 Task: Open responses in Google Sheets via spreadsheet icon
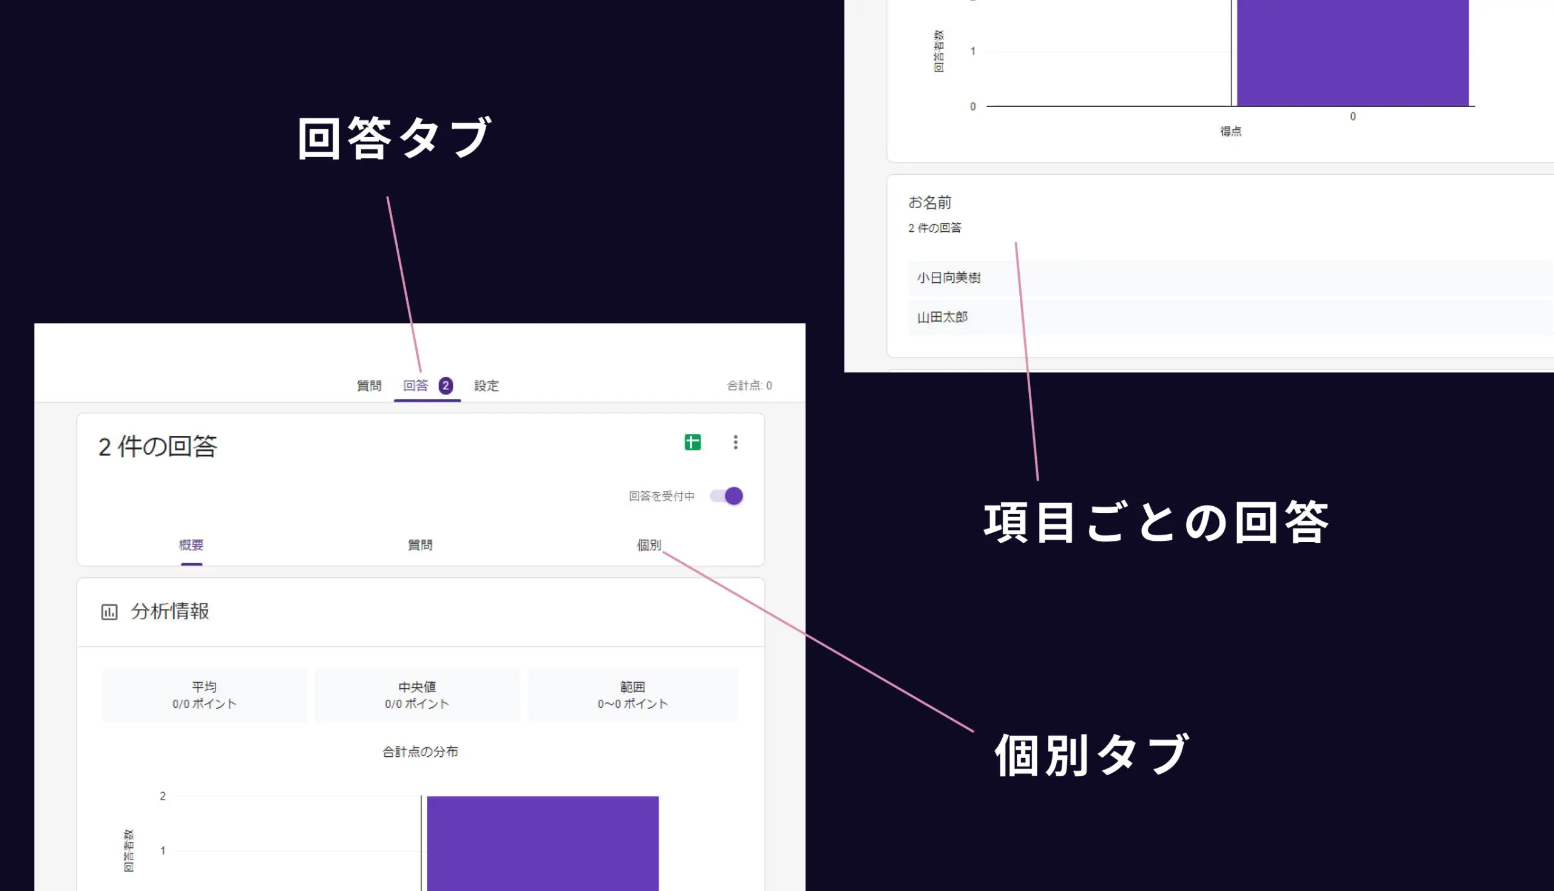pyautogui.click(x=693, y=442)
